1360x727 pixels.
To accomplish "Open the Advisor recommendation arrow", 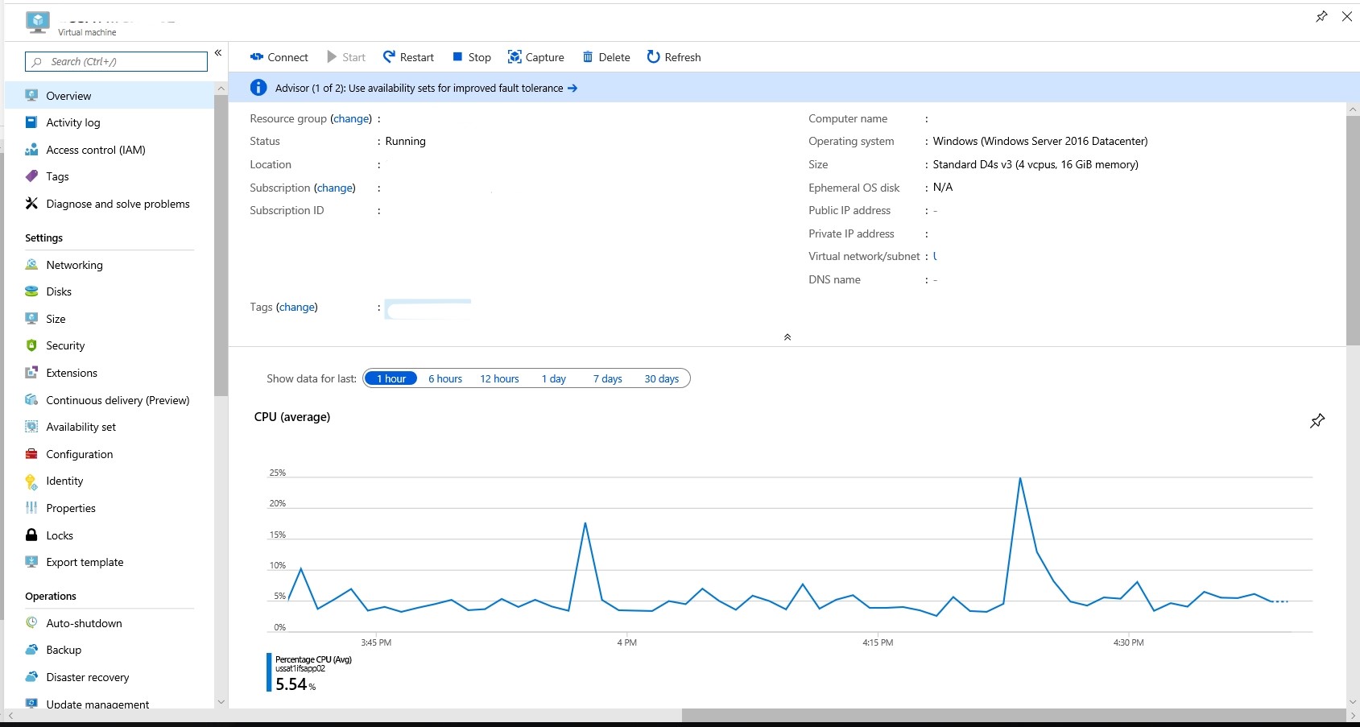I will [x=573, y=89].
